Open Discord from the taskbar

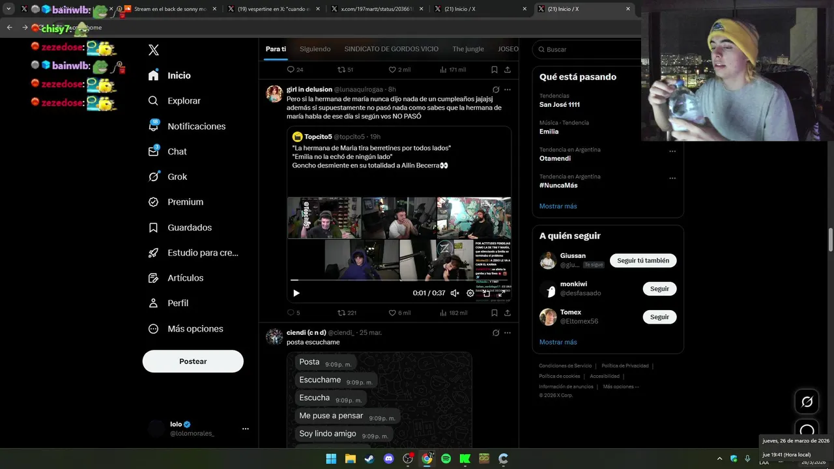pyautogui.click(x=389, y=459)
